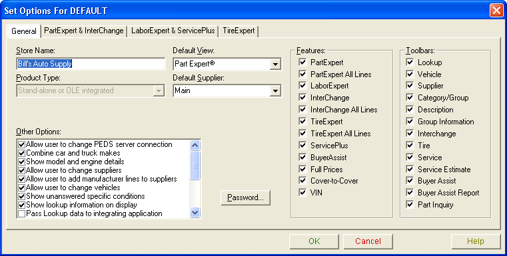Disable the Cover-to-Cover feature
Image resolution: width=507 pixels, height=256 pixels.
click(303, 181)
